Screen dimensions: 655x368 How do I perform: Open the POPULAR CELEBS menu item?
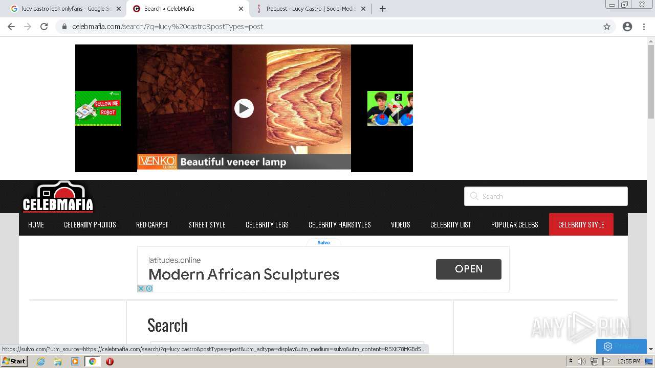tap(515, 224)
